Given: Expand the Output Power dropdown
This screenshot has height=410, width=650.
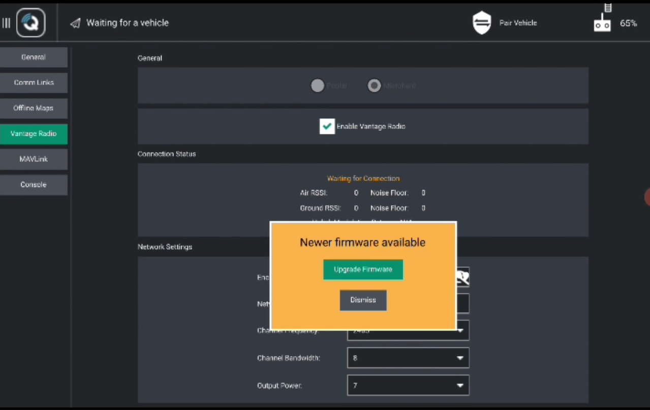Looking at the screenshot, I should point(408,386).
